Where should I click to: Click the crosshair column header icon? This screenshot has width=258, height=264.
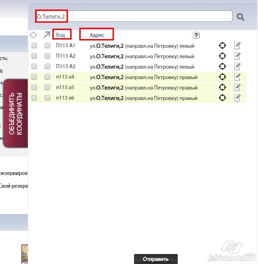[x=33, y=35]
